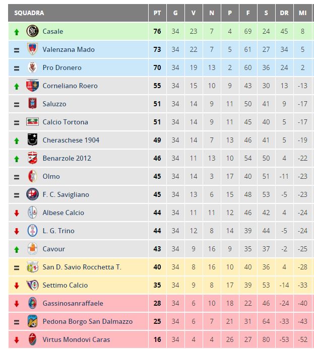Screen dimensions: 314x349
Task: Click red down arrow beside Albese Calcio
Action: pos(17,213)
